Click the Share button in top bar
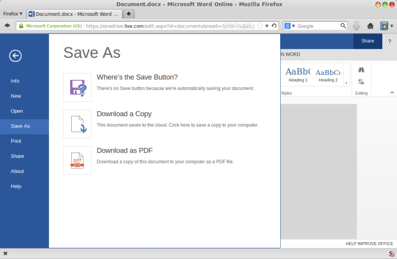This screenshot has height=259, width=397. point(368,41)
